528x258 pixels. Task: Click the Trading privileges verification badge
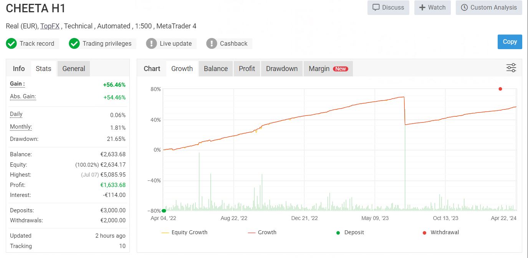[74, 43]
